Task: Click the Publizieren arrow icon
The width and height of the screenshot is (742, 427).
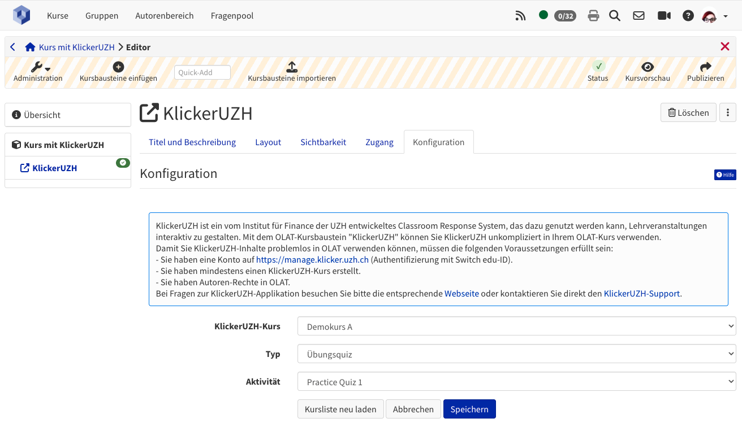Action: point(705,67)
